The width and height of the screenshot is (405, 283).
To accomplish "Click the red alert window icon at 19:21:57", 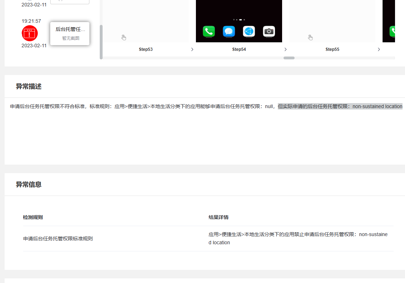I will tap(30, 33).
